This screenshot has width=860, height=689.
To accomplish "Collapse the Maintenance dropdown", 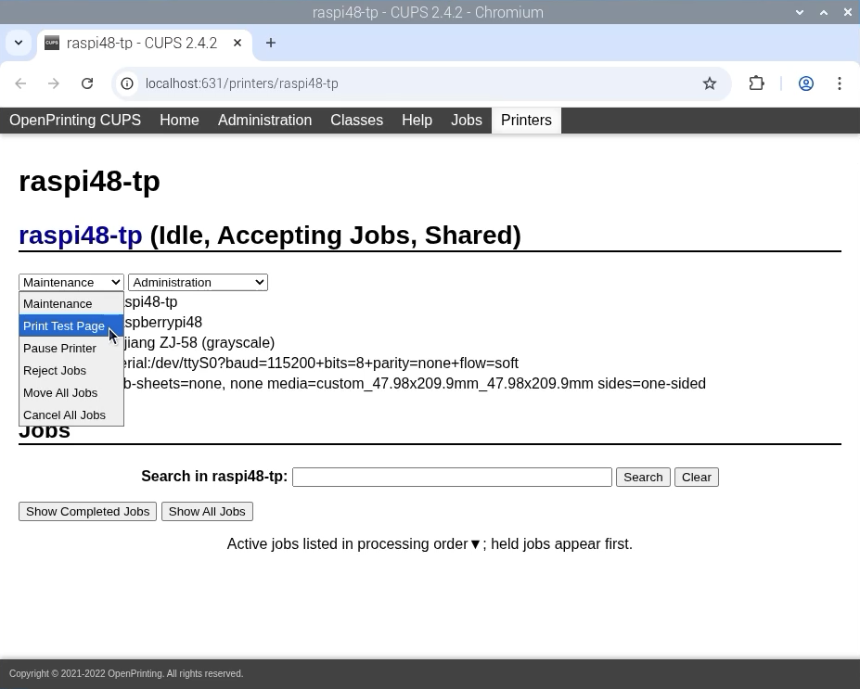I will coord(71,282).
